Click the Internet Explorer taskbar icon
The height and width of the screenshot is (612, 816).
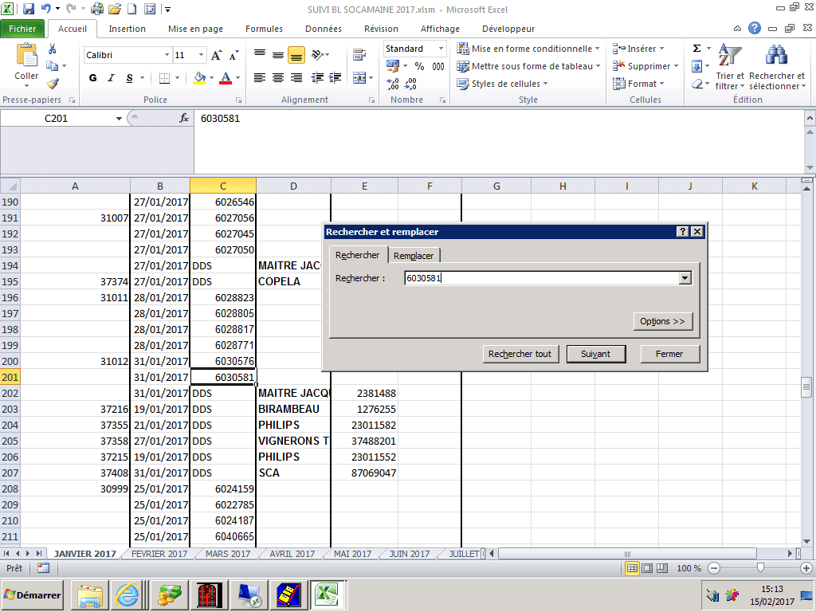(127, 594)
